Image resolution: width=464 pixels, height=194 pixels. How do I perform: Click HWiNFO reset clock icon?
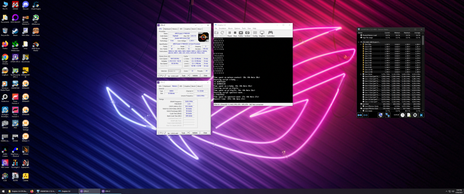pos(402,115)
